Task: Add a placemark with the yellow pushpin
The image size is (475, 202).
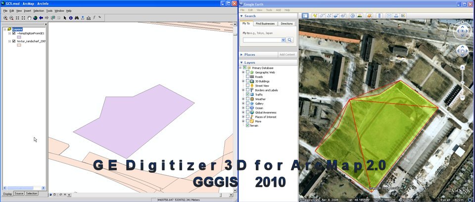Action: click(x=315, y=15)
